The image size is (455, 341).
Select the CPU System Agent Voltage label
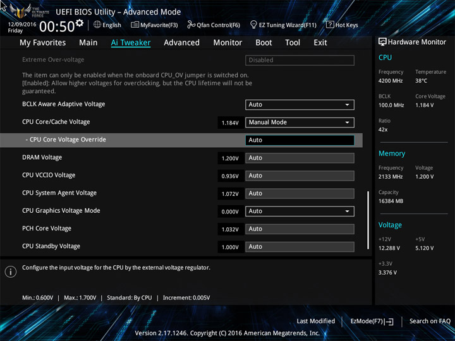pos(59,193)
